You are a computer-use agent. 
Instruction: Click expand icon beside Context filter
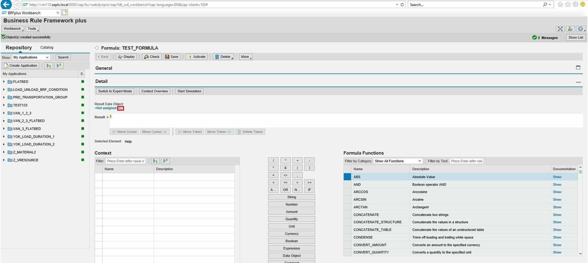[x=155, y=161]
